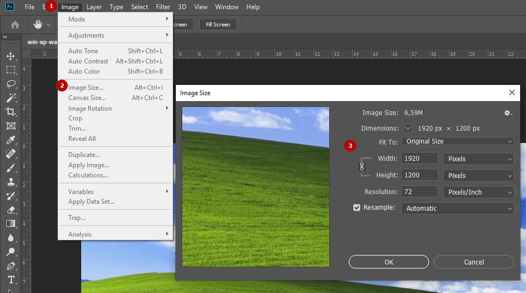526x293 pixels.
Task: Select the Lasso tool
Action: click(x=10, y=84)
